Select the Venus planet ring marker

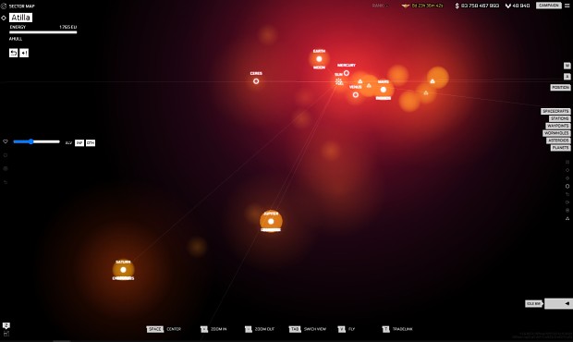(356, 94)
